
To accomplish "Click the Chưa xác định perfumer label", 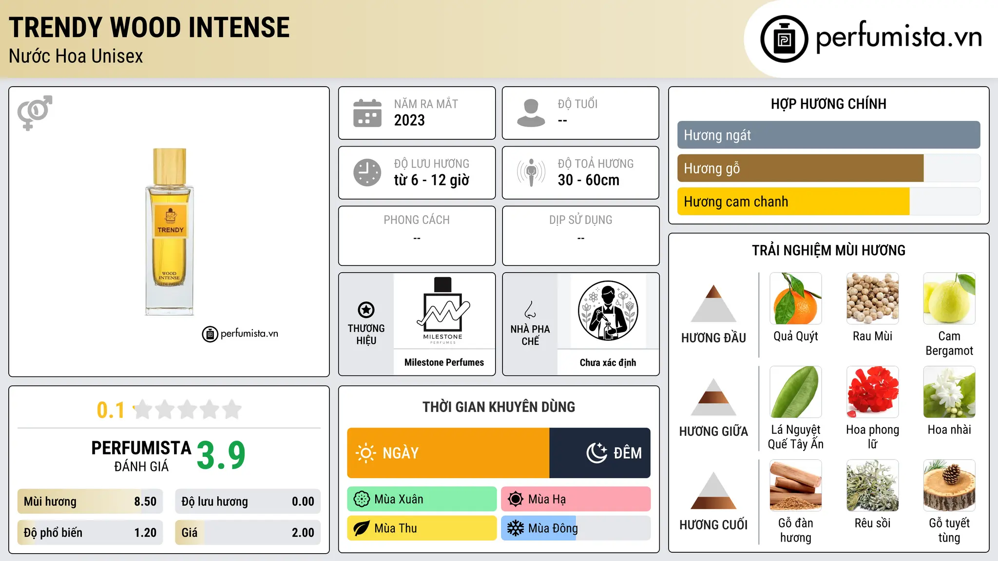I will pyautogui.click(x=608, y=362).
